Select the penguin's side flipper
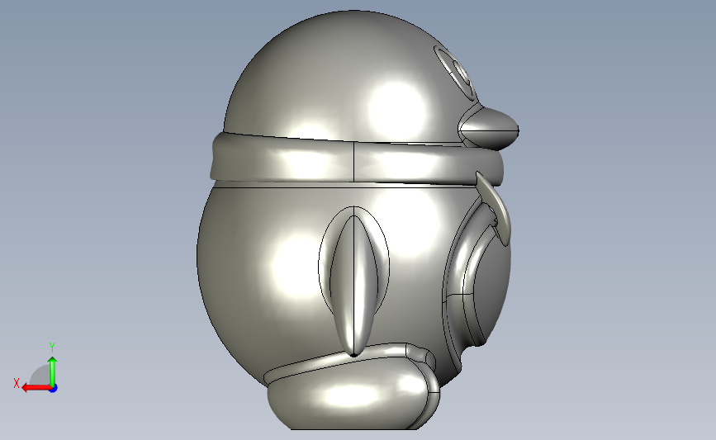 [354, 284]
